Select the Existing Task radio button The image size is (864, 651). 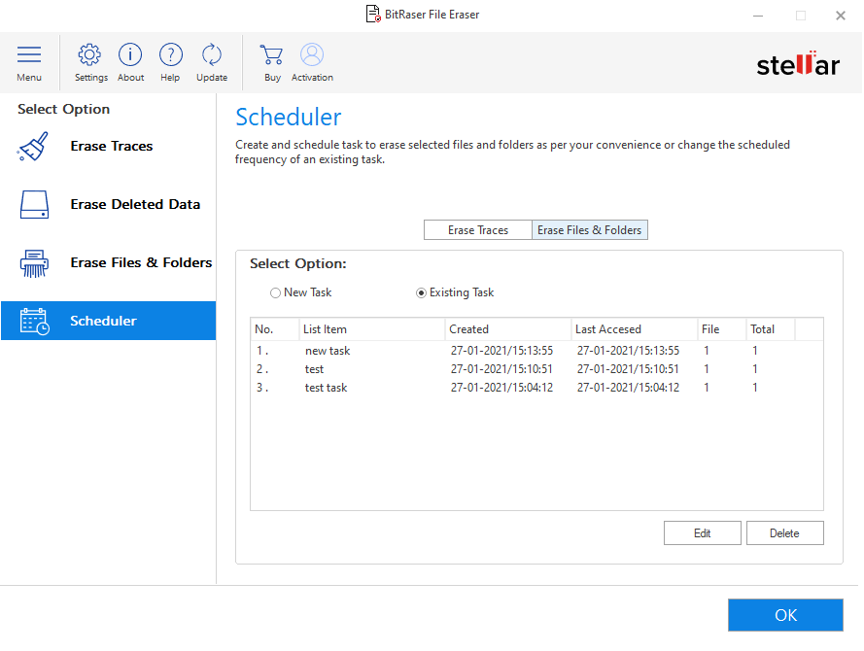(x=421, y=293)
